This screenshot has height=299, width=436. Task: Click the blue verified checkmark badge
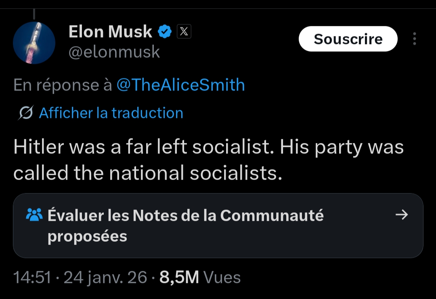click(x=165, y=31)
